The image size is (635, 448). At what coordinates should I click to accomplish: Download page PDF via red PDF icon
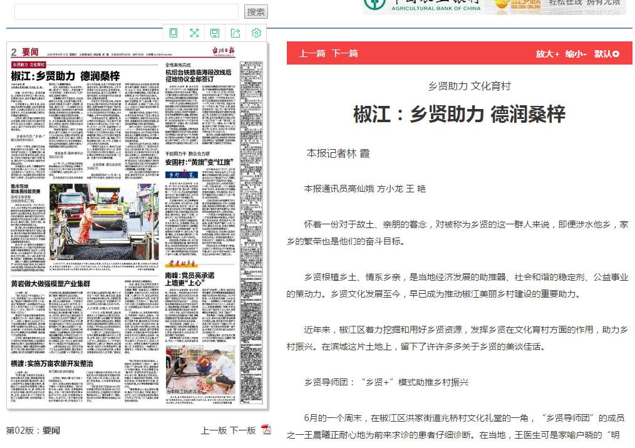266,430
